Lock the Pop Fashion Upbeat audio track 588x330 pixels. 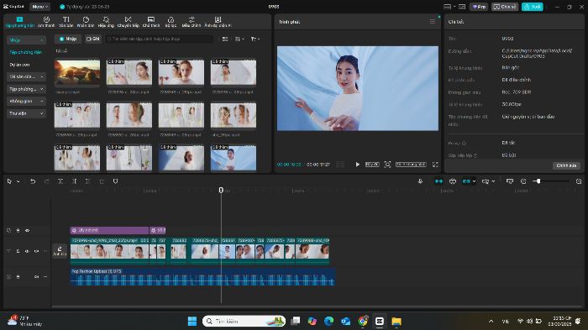coord(18,277)
